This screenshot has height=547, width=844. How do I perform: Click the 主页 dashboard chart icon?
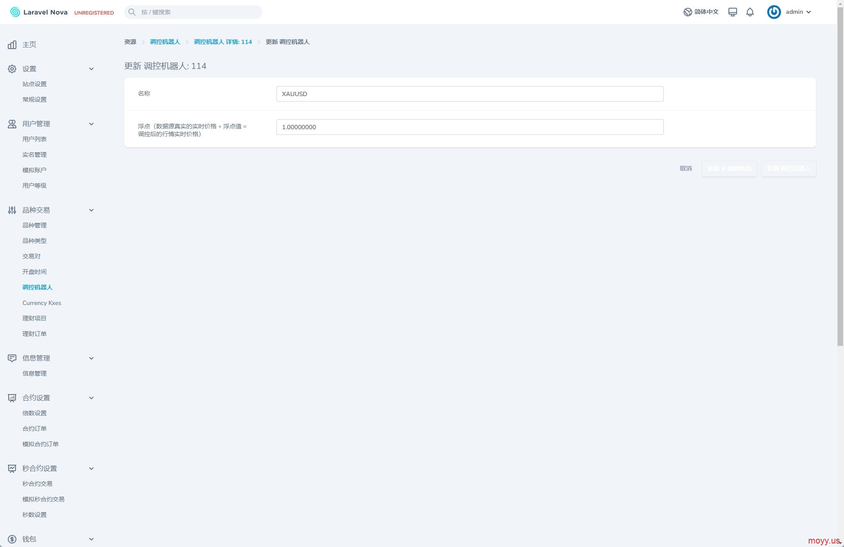(x=12, y=45)
